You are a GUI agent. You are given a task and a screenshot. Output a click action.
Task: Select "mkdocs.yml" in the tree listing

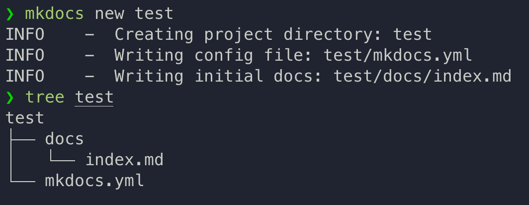(94, 181)
